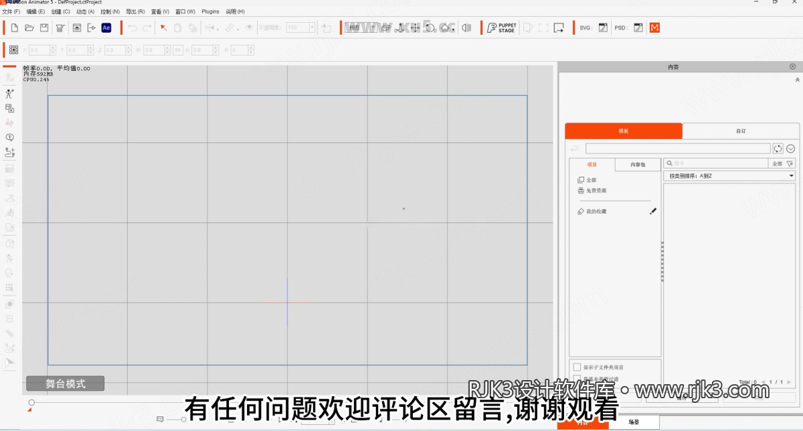The height and width of the screenshot is (431, 803).
Task: Toggle the second checkbox below 显示子文件夹项目
Action: click(577, 378)
